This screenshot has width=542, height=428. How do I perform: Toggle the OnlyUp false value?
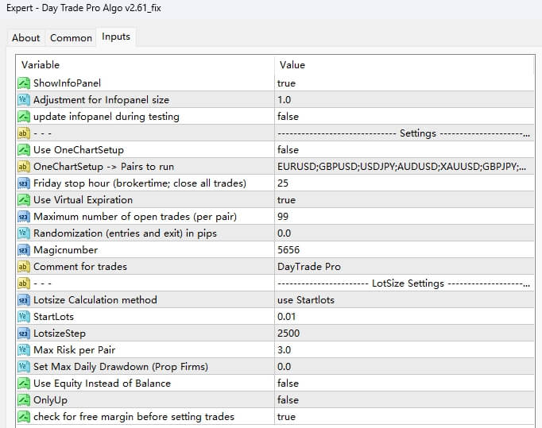(288, 400)
